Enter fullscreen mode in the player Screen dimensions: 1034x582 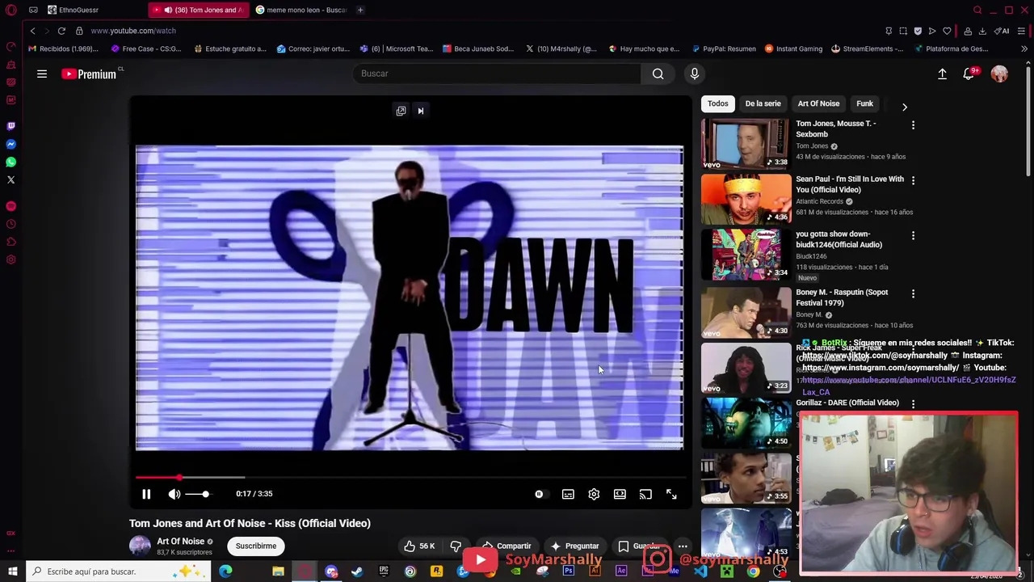pyautogui.click(x=671, y=494)
